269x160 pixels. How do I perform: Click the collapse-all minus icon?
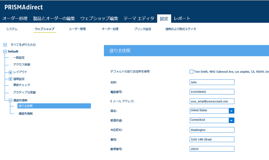(x=5, y=45)
